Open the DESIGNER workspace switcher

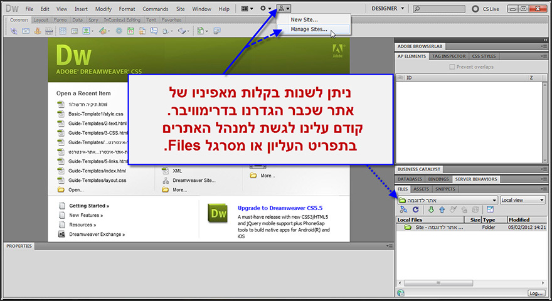[x=388, y=8]
